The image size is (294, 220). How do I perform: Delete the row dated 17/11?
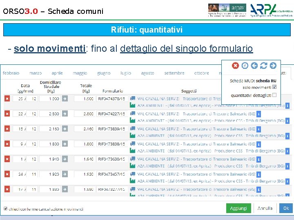pyautogui.click(x=7, y=189)
